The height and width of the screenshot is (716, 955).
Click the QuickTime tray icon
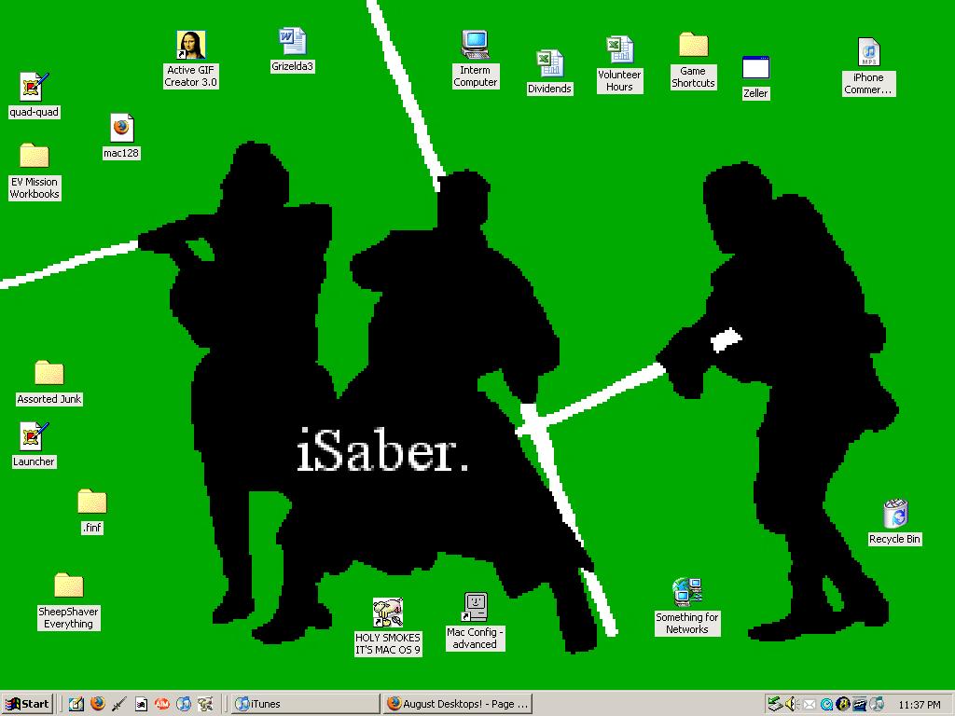pos(826,705)
